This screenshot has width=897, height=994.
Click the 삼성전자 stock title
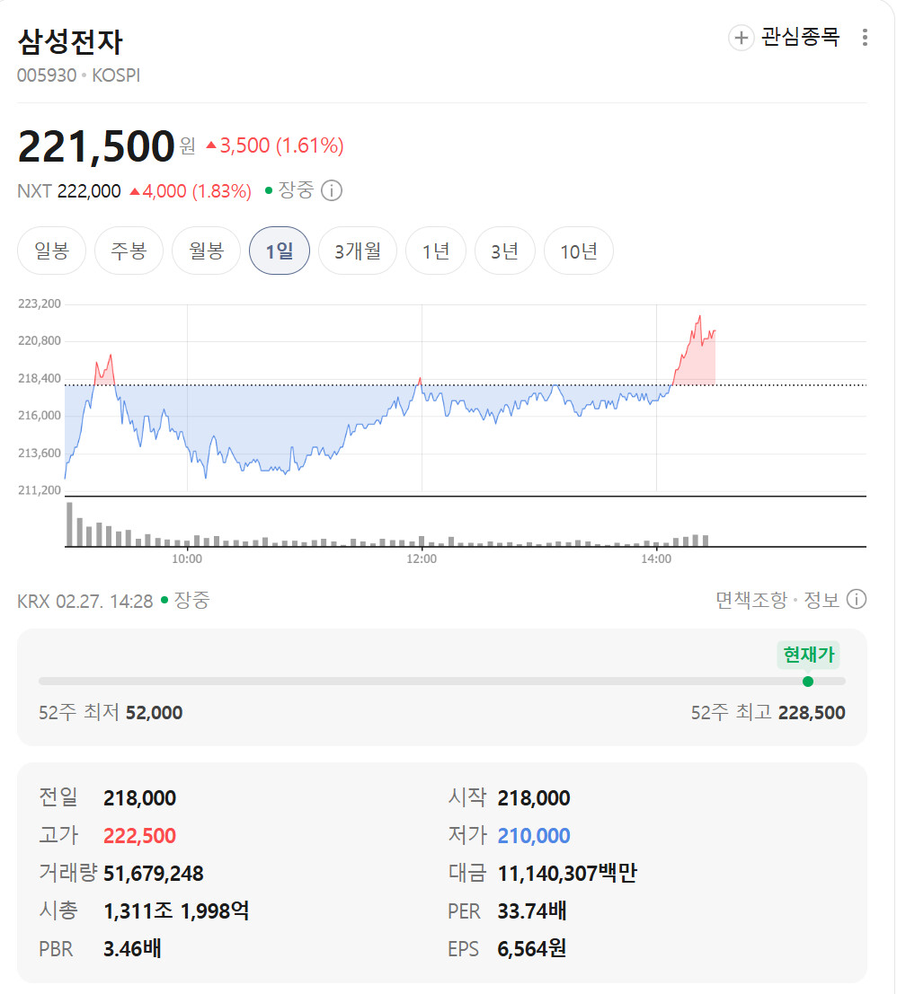point(69,42)
